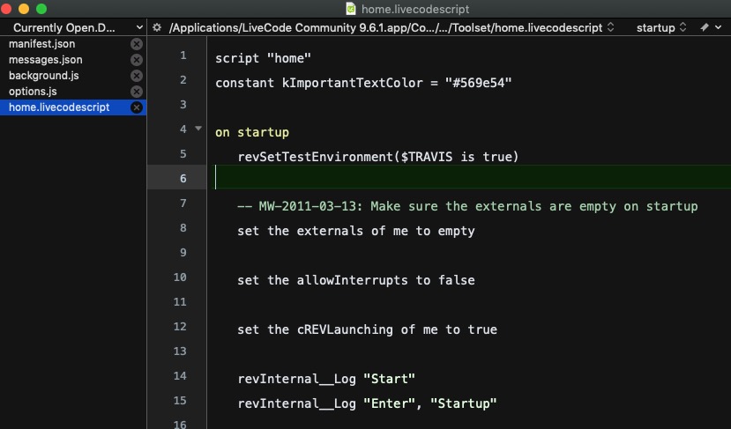Image resolution: width=731 pixels, height=429 pixels.
Task: Close home.livecodescript document
Action: [137, 107]
